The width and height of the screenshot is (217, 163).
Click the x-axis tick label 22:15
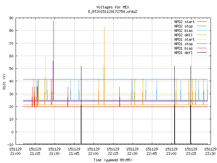(113, 154)
